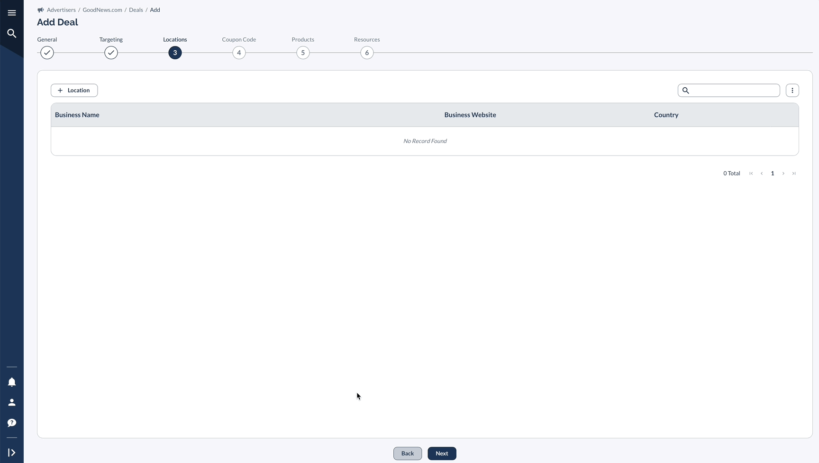Click the Add Deal page title
Viewport: 819px width, 463px height.
[x=58, y=22]
